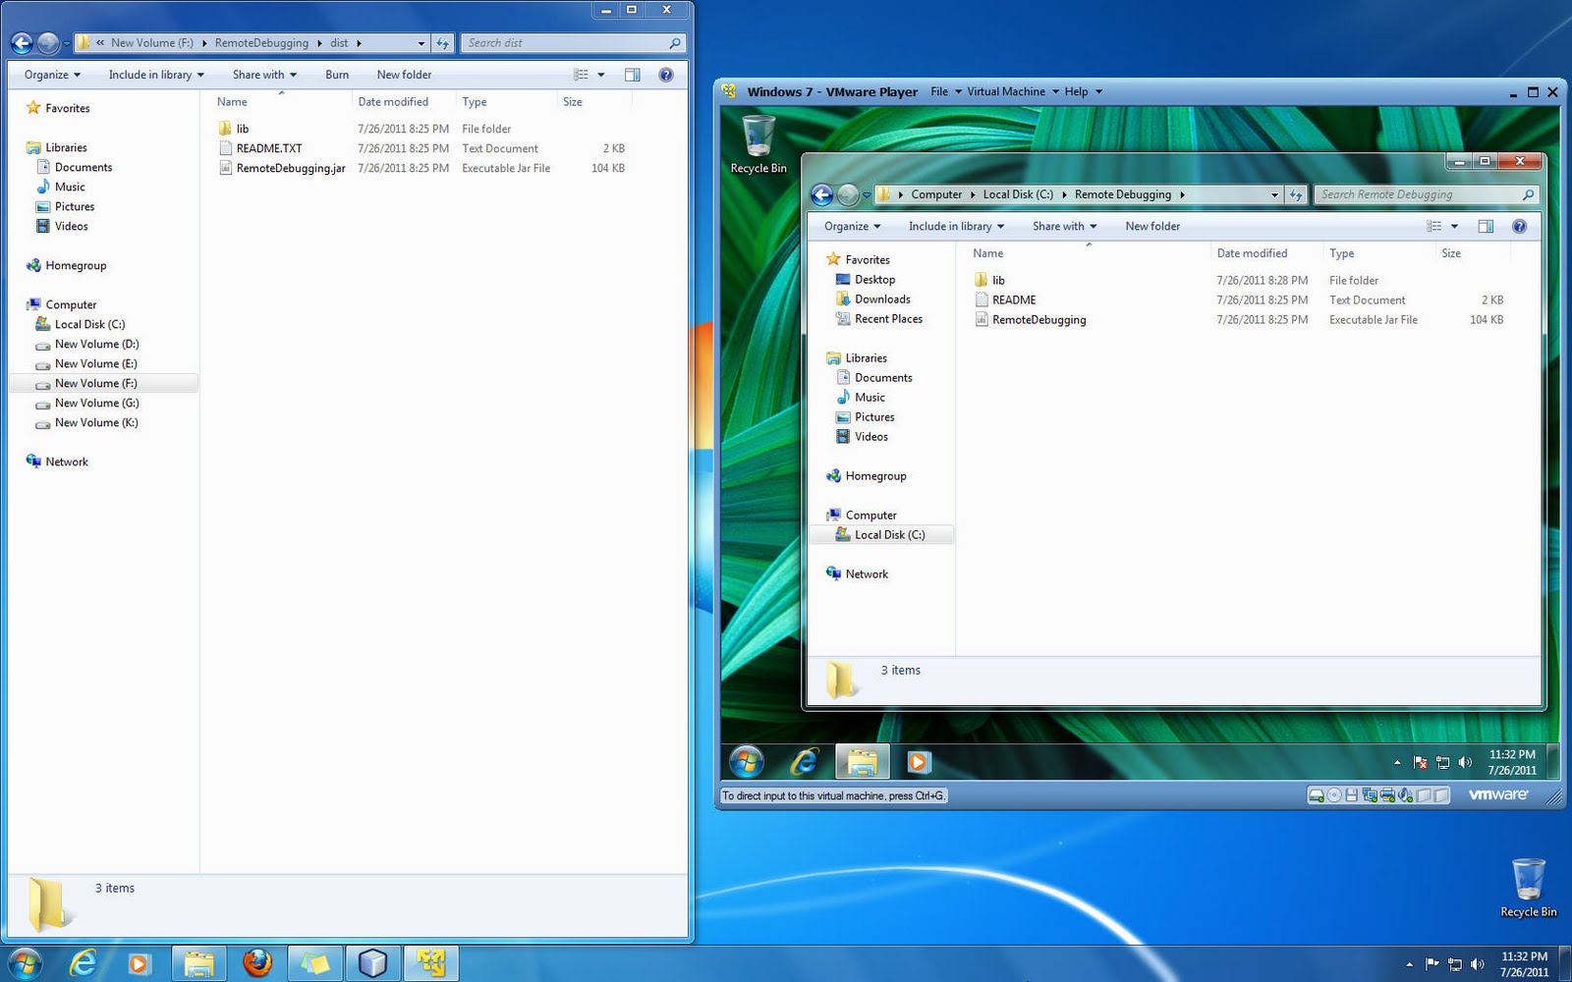Image resolution: width=1572 pixels, height=982 pixels.
Task: Click the hard disk icon in VMware status bar
Action: click(x=1316, y=795)
